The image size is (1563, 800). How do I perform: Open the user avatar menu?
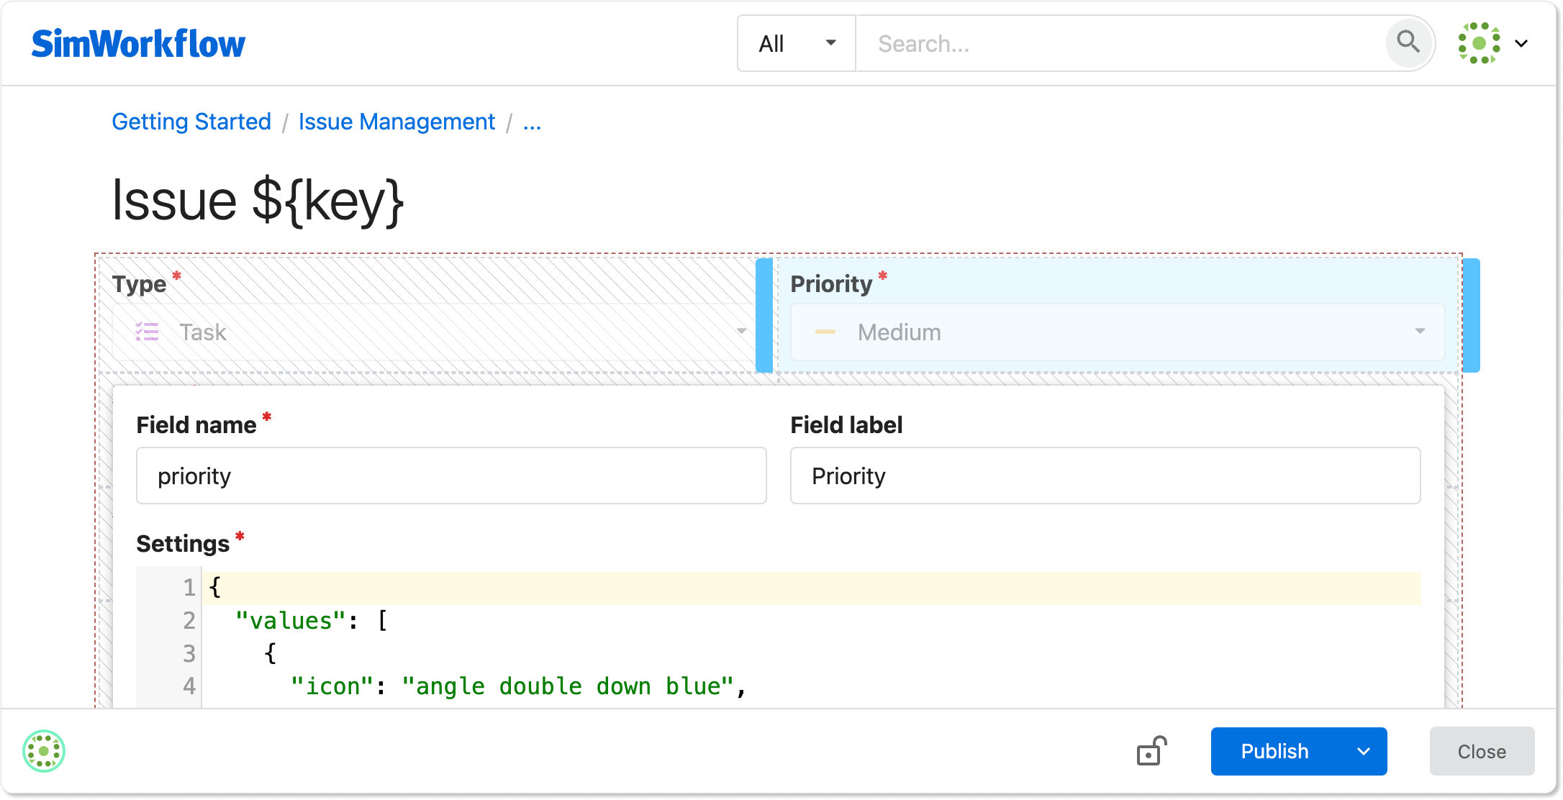(1479, 43)
